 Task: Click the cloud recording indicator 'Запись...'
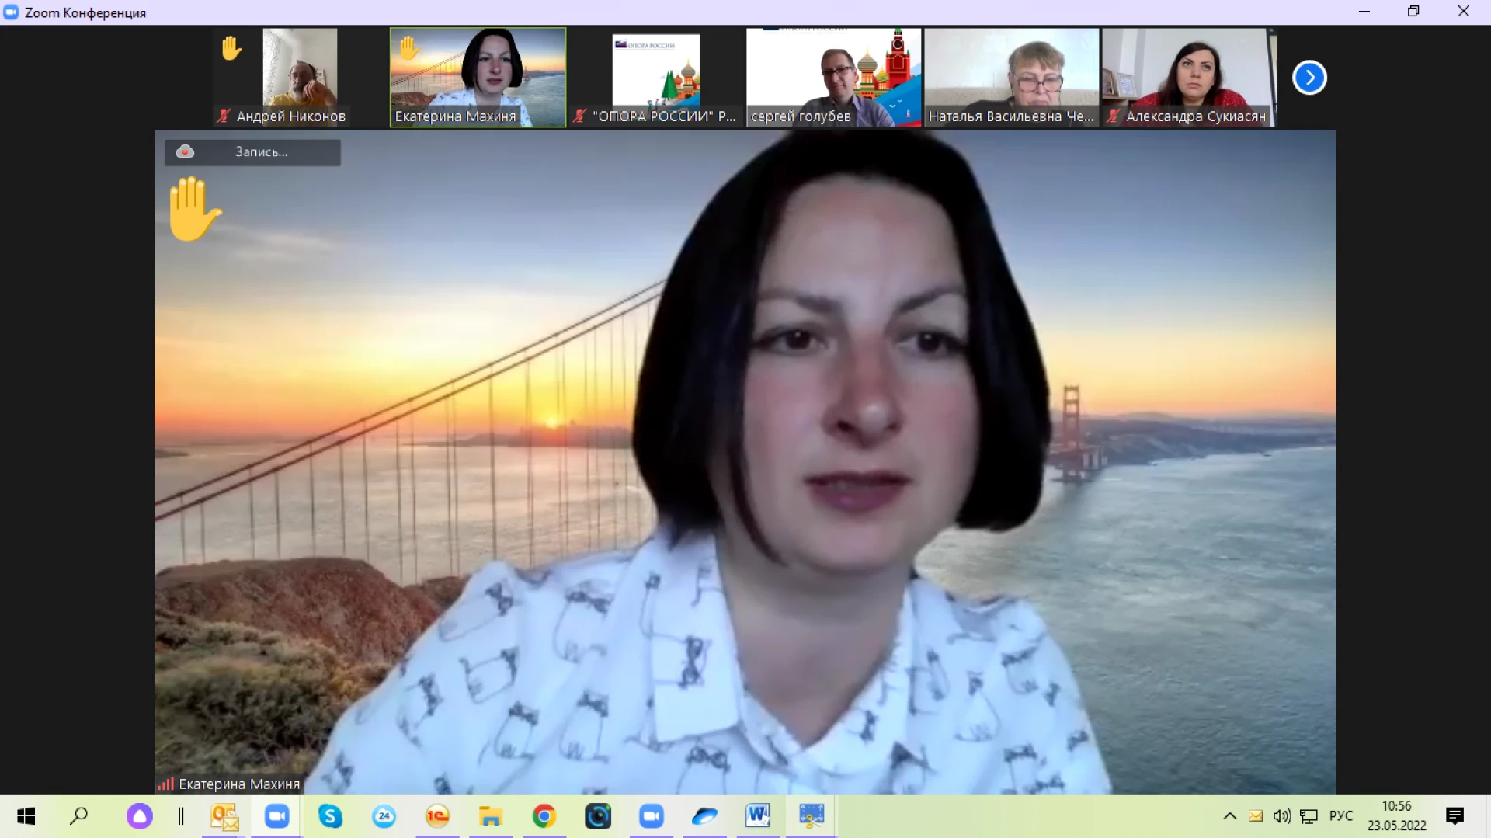tap(252, 152)
